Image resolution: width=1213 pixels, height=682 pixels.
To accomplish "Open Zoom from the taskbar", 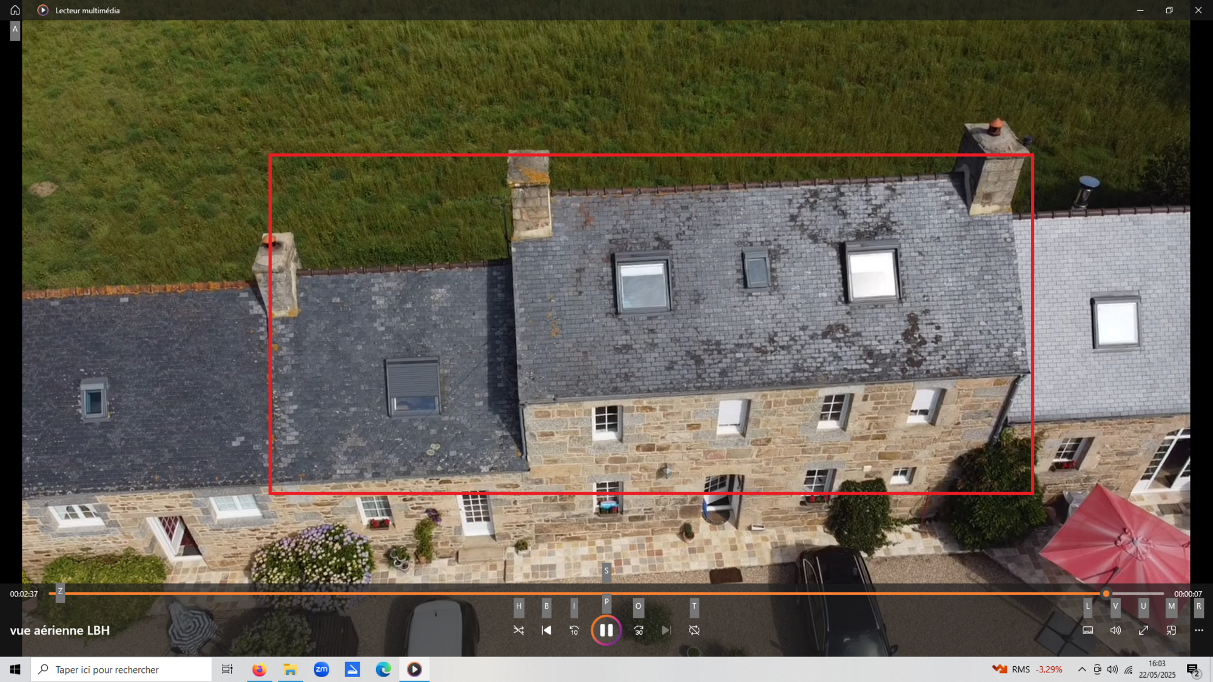I will click(321, 669).
